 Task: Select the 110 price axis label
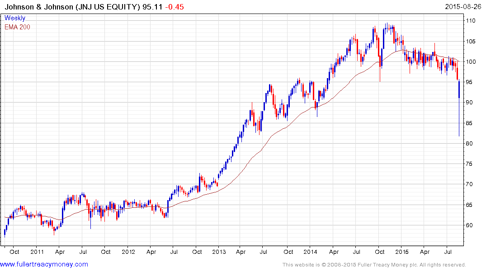[471, 21]
